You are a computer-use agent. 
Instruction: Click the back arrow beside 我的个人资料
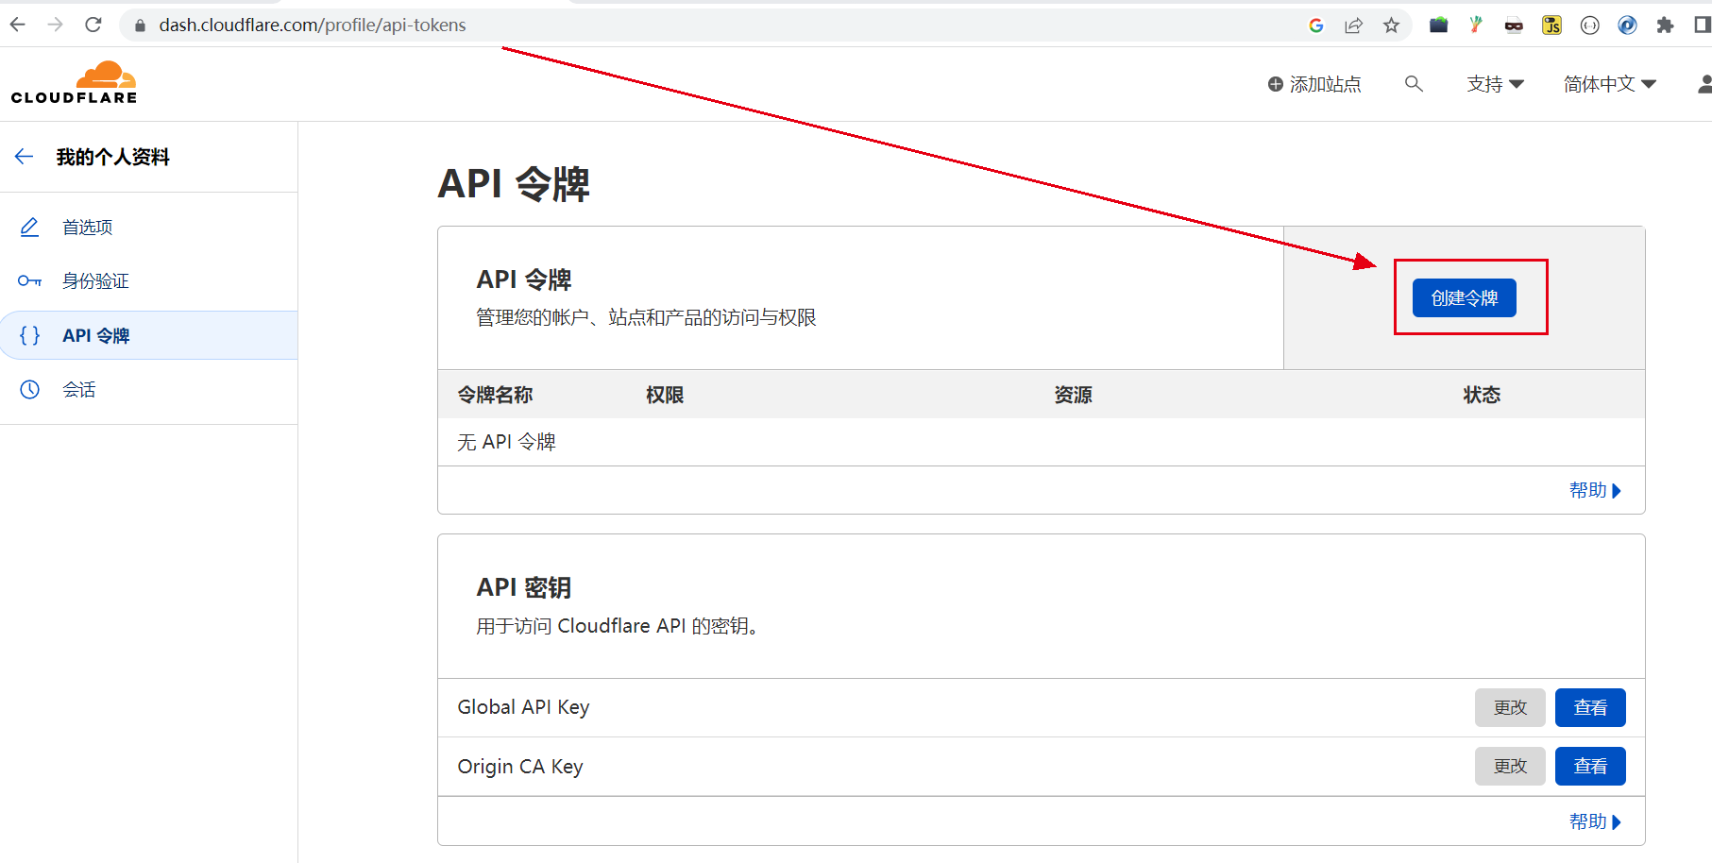coord(25,157)
